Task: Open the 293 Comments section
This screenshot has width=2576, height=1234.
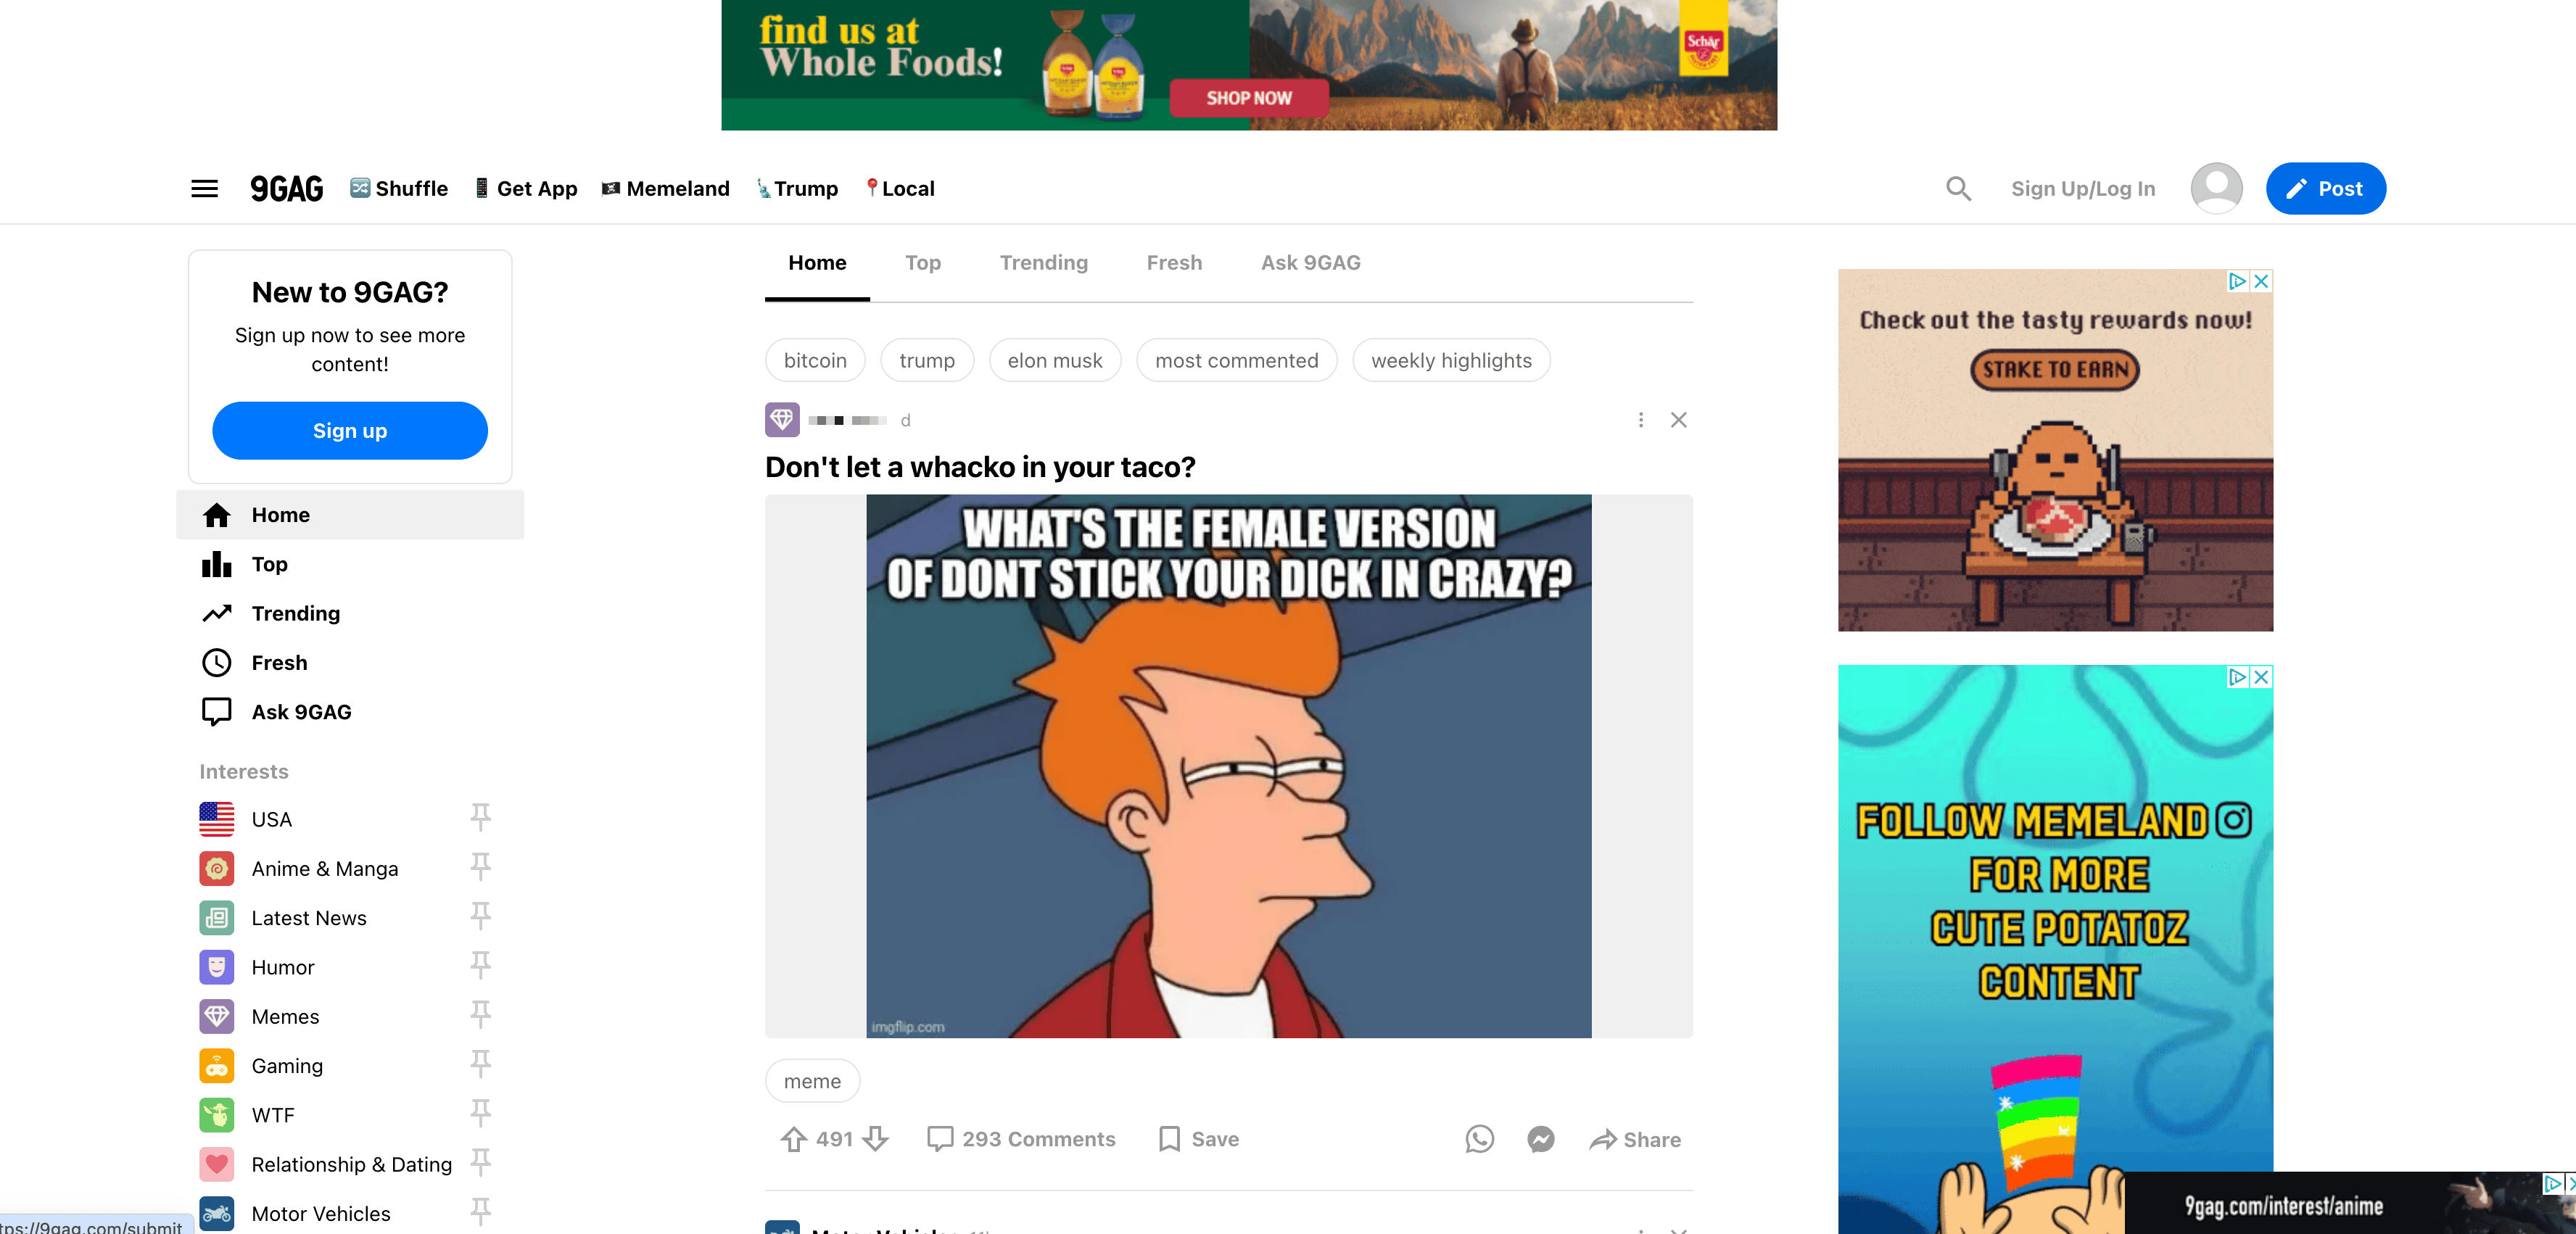Action: [x=1021, y=1139]
